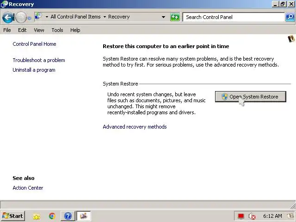Click the search magnifier button
Image resolution: width=296 pixels, height=222 pixels.
[290, 17]
